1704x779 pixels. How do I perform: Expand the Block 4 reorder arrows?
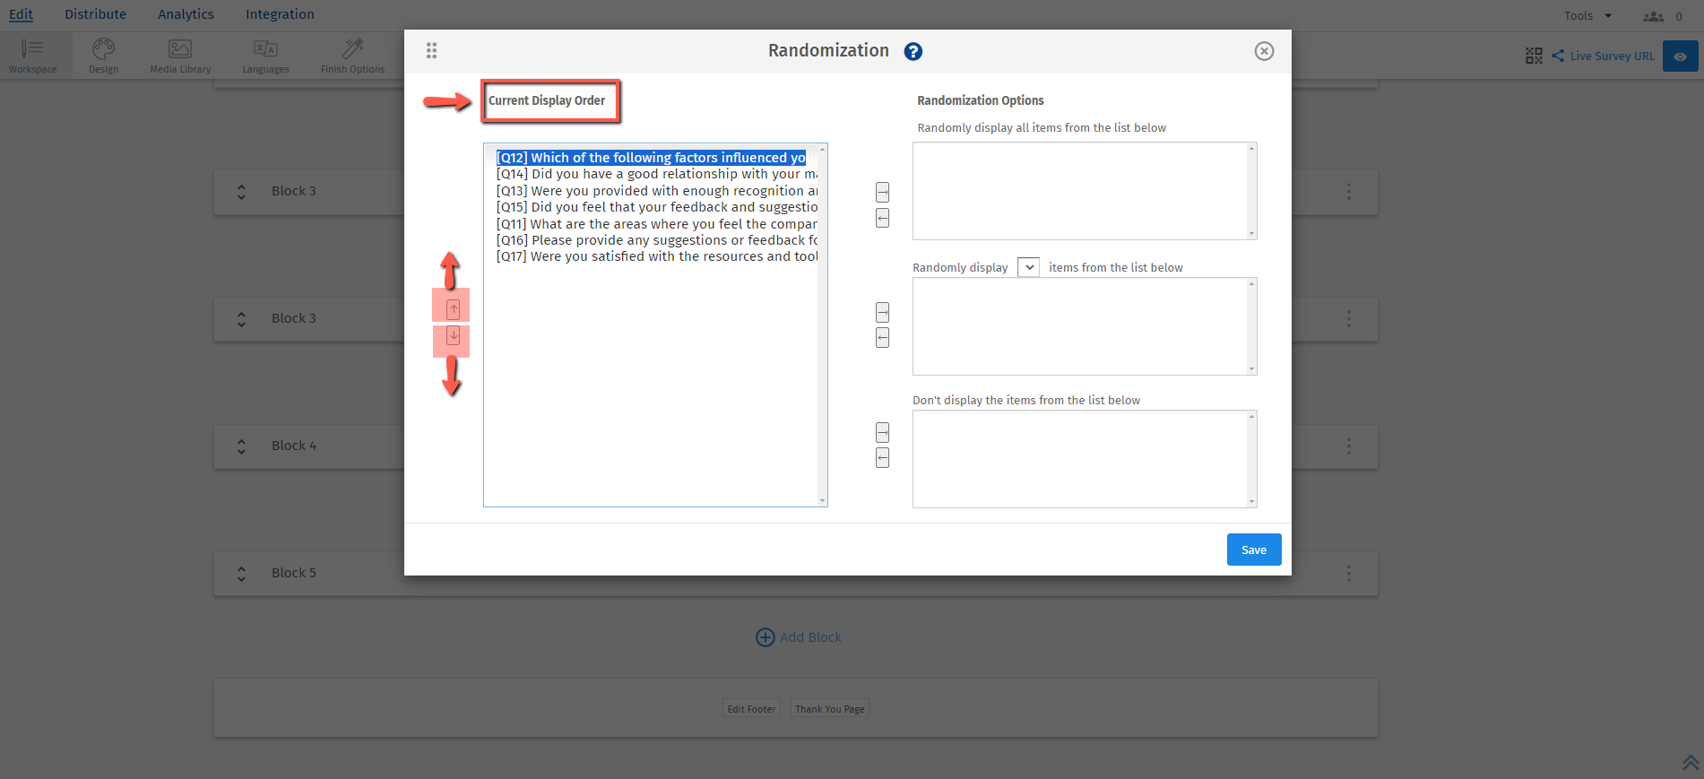241,446
